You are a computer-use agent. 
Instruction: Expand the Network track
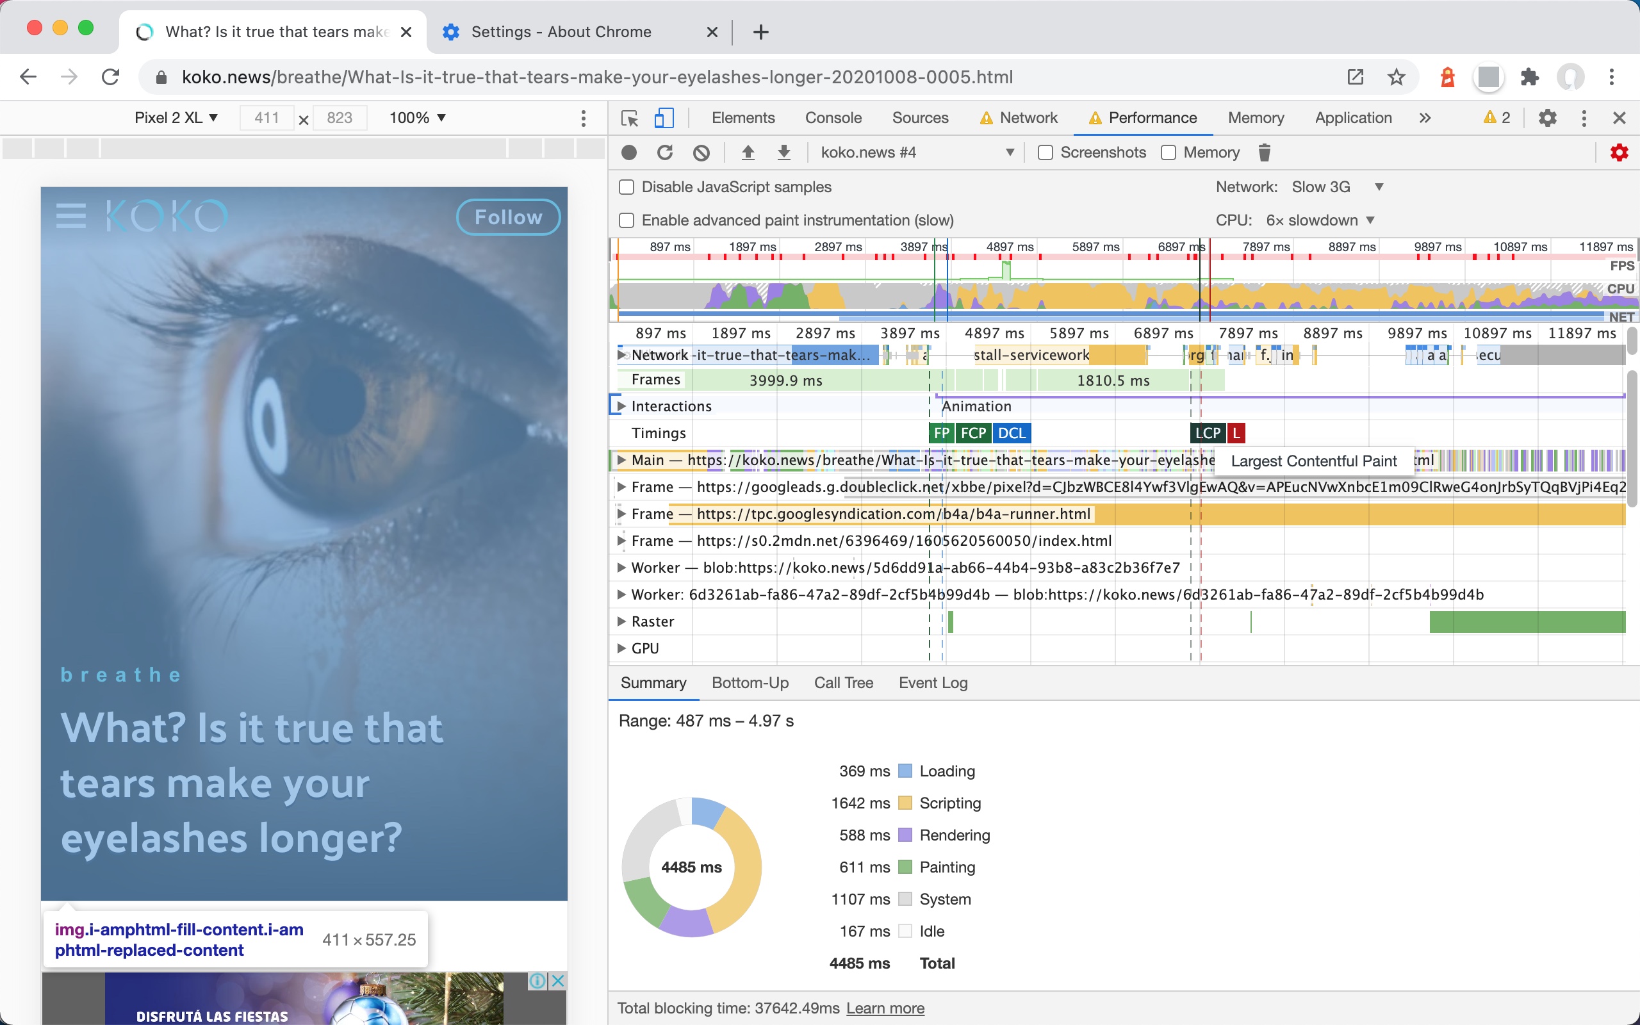click(621, 354)
